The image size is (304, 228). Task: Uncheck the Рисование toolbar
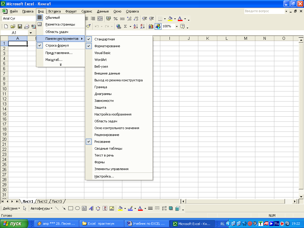(119, 142)
